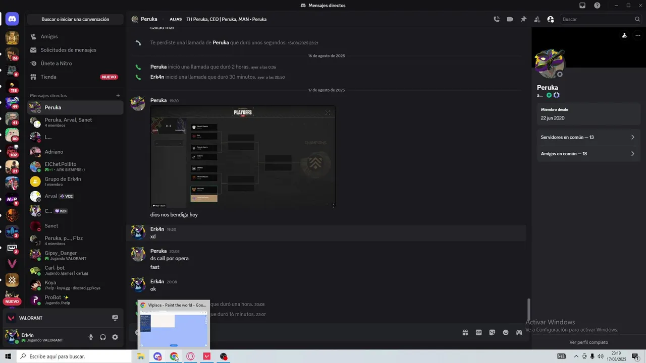Image resolution: width=646 pixels, height=363 pixels.
Task: Open the apps/activities controller icon
Action: click(519, 332)
